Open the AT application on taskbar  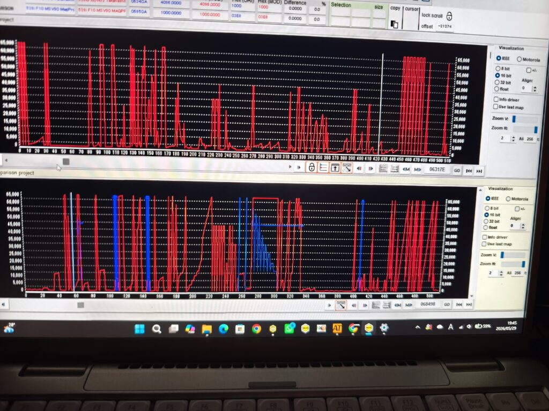coord(337,328)
